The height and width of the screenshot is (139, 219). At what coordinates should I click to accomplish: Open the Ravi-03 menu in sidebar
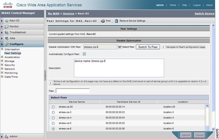[14, 21]
